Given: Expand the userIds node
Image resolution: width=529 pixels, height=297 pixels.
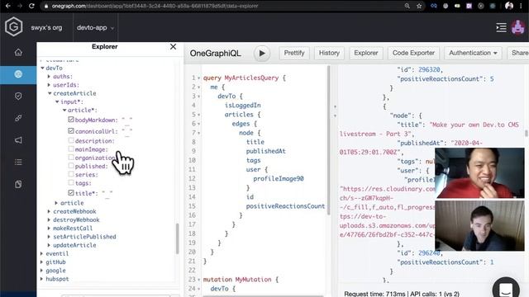Looking at the screenshot, I should pyautogui.click(x=50, y=85).
